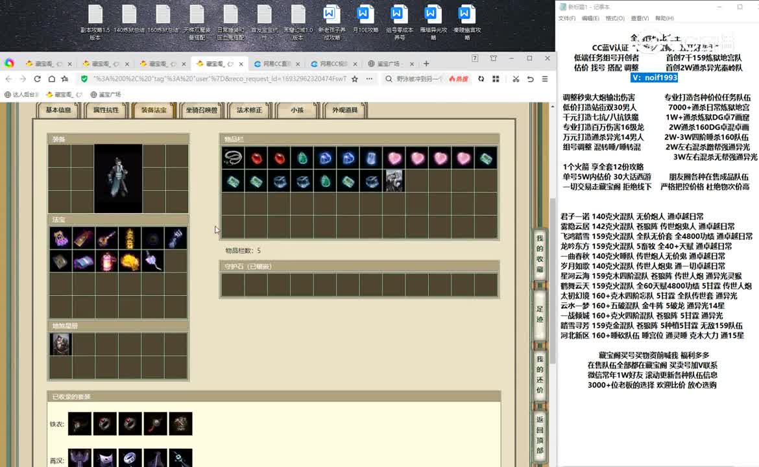Select desktop document 组号零成本养号
This screenshot has height=467, width=759.
point(400,22)
